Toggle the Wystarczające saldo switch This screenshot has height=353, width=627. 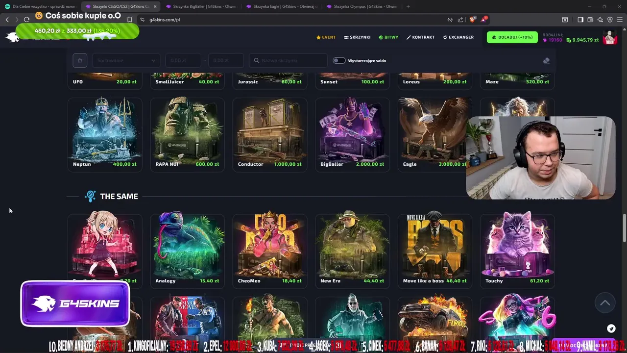339,61
